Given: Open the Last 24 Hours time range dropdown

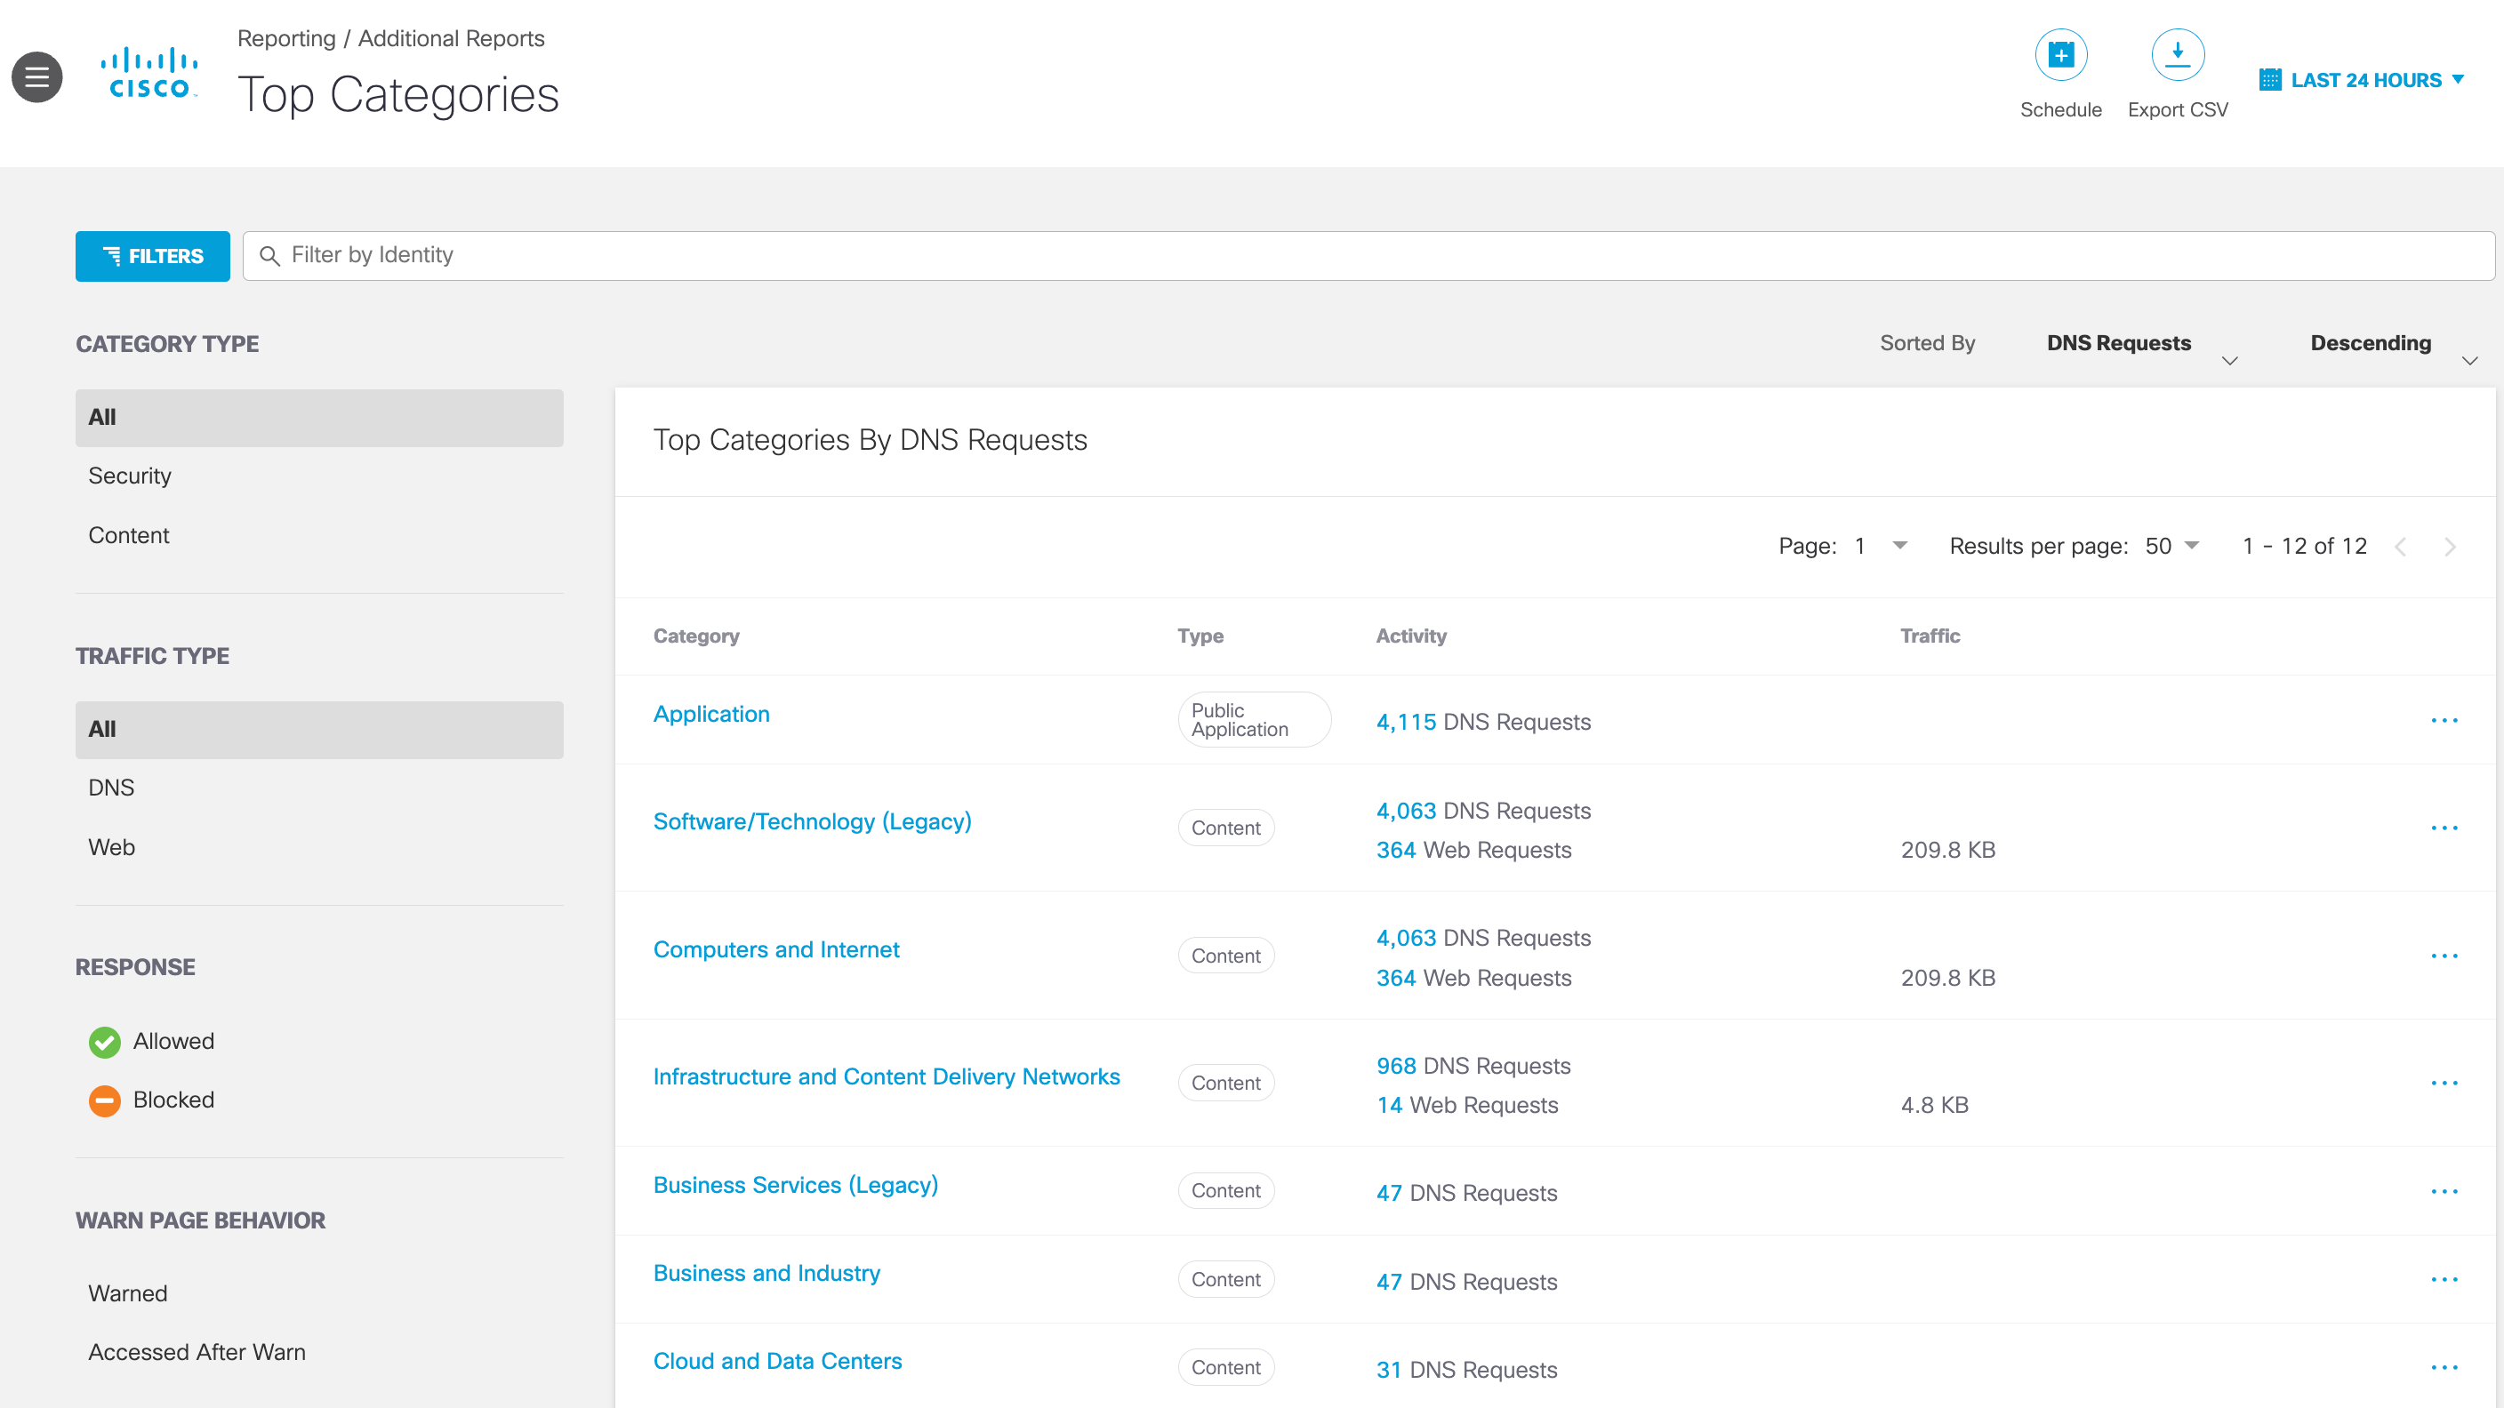Looking at the screenshot, I should tap(2362, 80).
